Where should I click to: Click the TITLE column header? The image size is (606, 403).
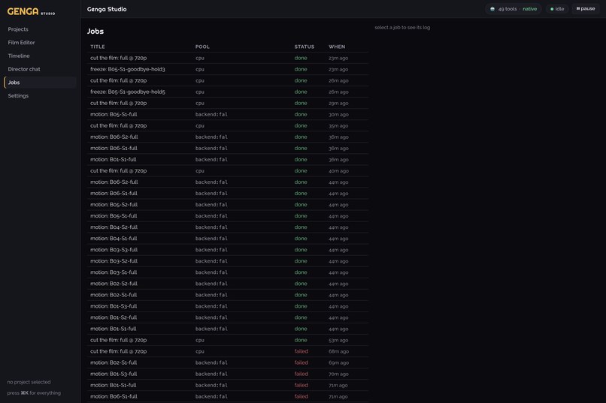tap(98, 47)
